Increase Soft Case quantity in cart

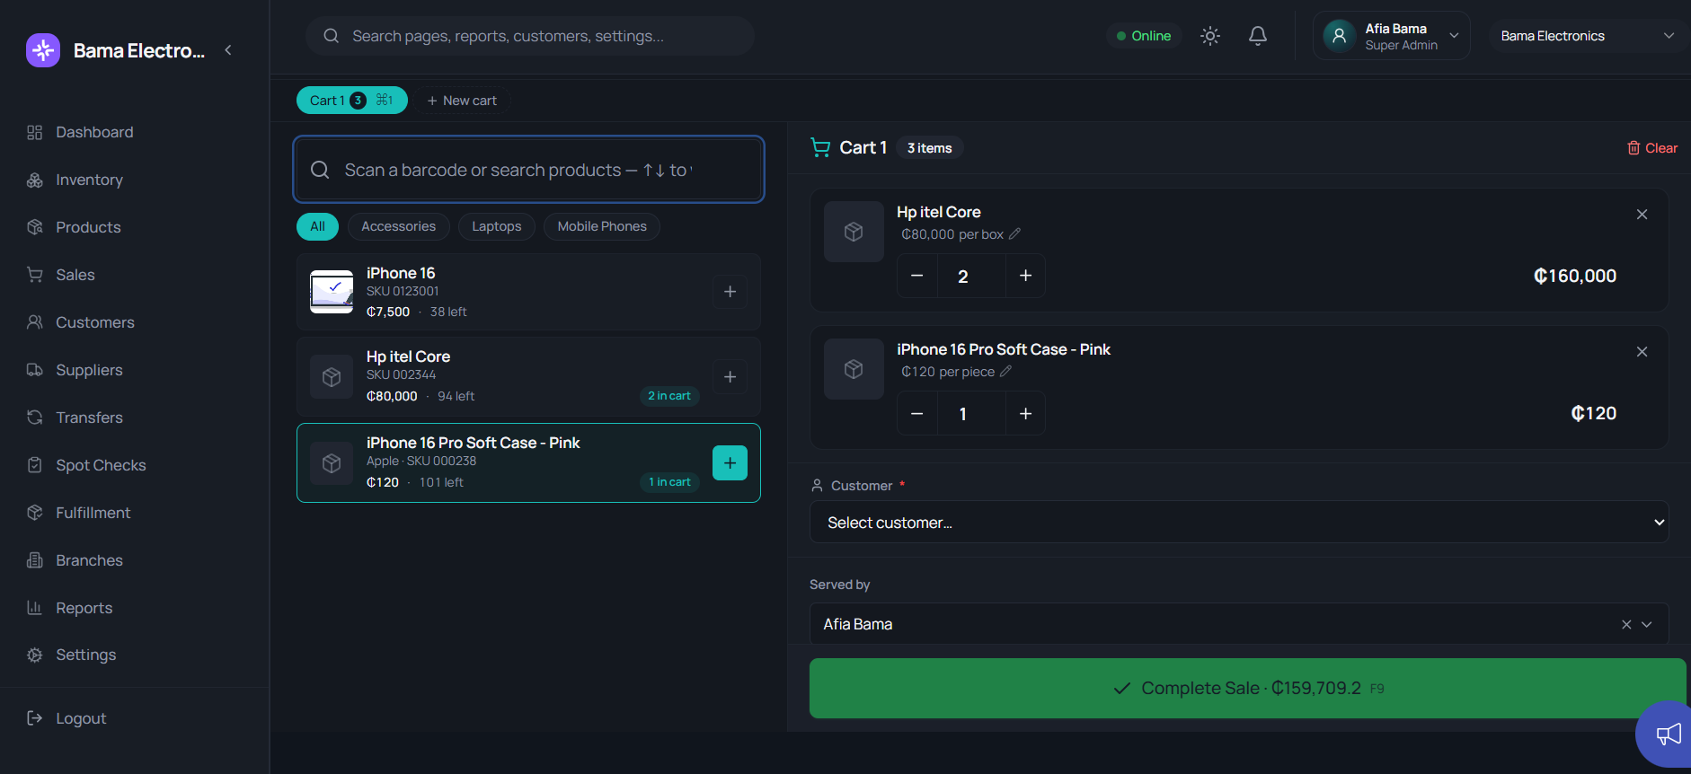(1025, 414)
